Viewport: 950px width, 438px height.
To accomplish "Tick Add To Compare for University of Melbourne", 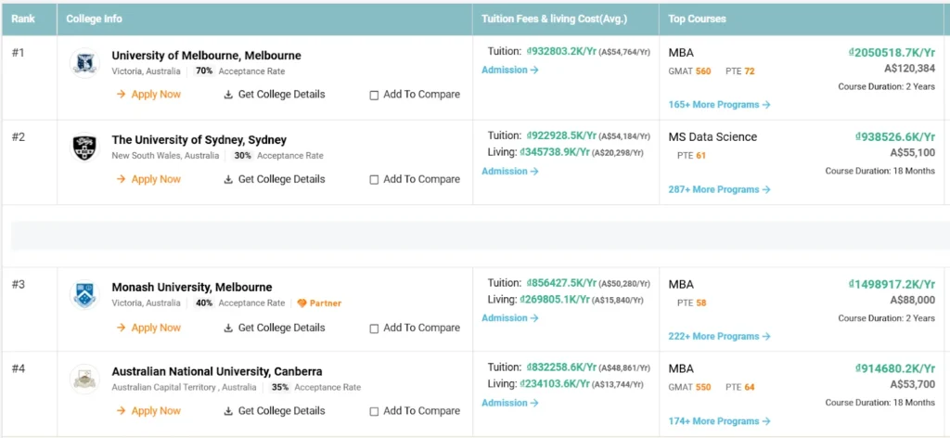I will point(374,95).
